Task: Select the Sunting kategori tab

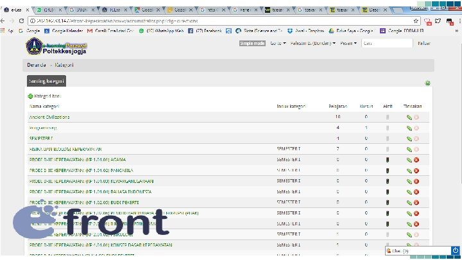Action: click(46, 81)
